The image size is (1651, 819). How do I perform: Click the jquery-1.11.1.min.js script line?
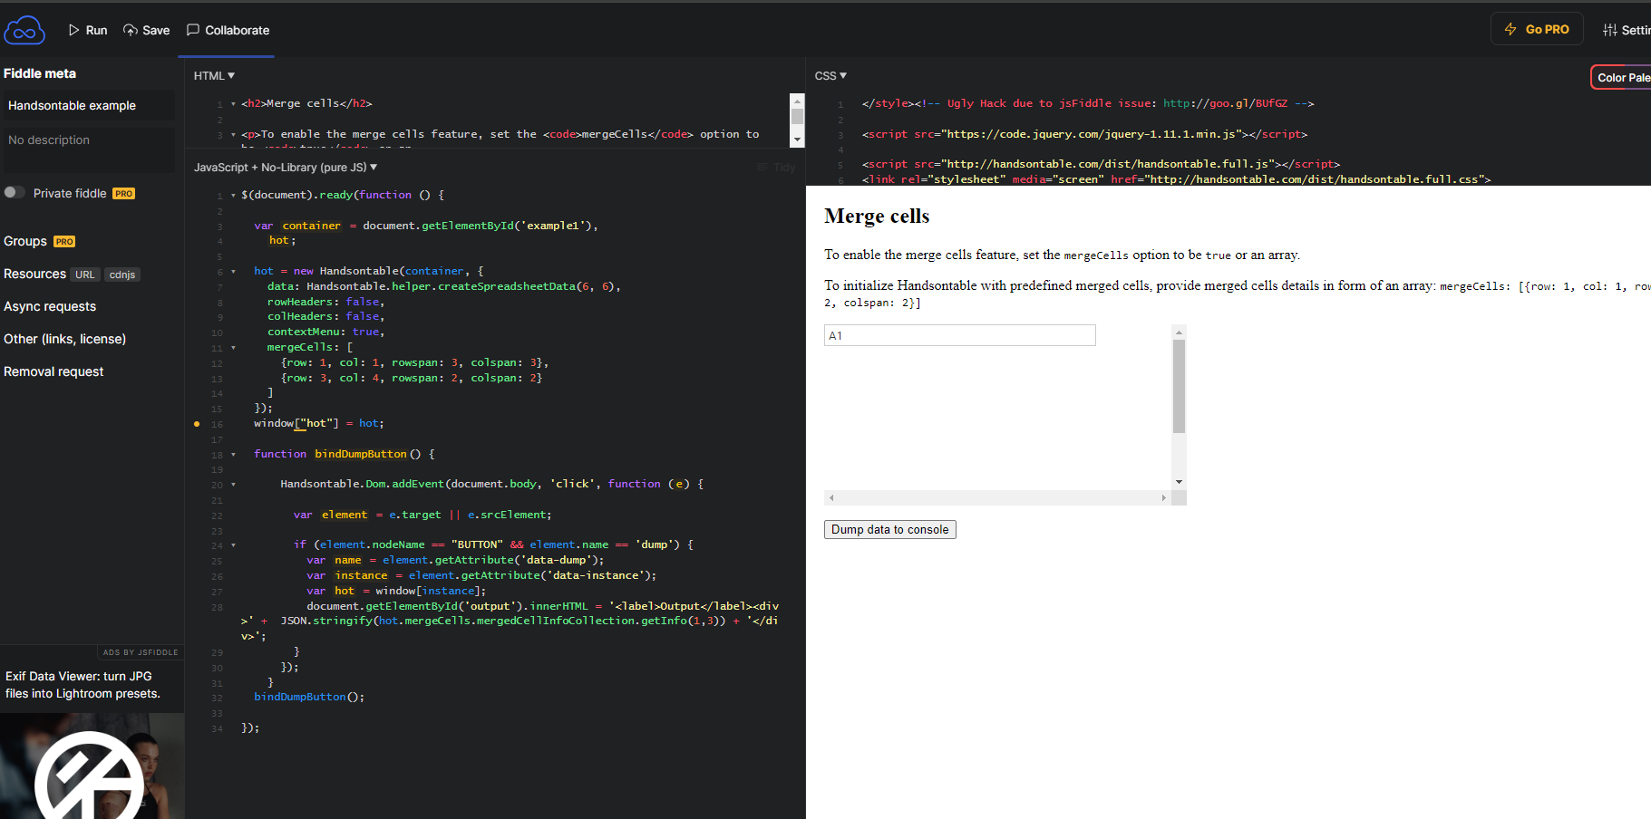click(1084, 134)
